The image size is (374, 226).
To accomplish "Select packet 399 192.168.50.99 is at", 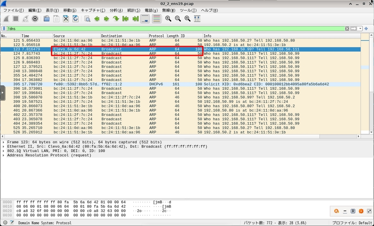I will [180, 102].
